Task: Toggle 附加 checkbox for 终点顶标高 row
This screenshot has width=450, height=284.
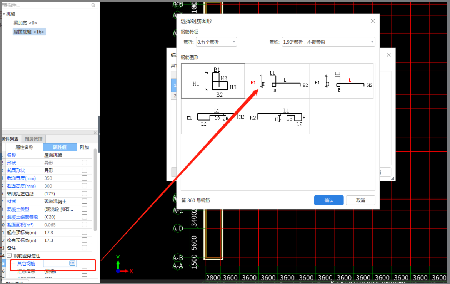Action: click(84, 240)
